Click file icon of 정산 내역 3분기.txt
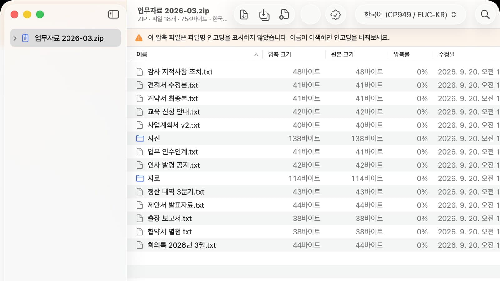500x281 pixels. click(140, 192)
